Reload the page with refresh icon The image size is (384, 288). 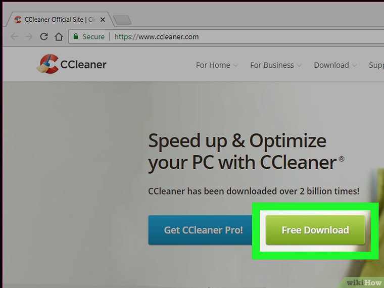(x=44, y=36)
